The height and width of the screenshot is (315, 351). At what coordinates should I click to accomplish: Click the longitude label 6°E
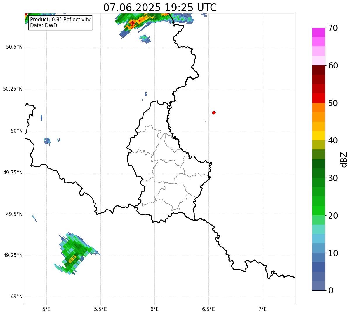coord(154,309)
